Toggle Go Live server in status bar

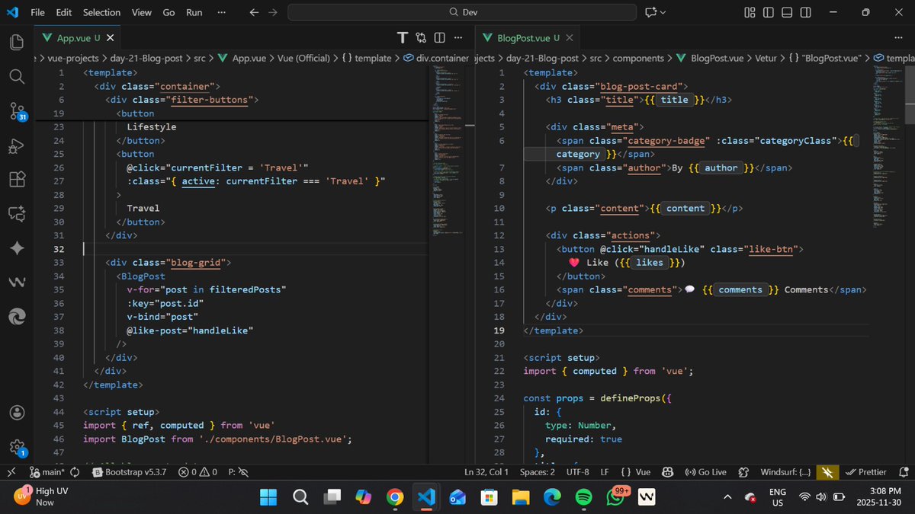(705, 472)
